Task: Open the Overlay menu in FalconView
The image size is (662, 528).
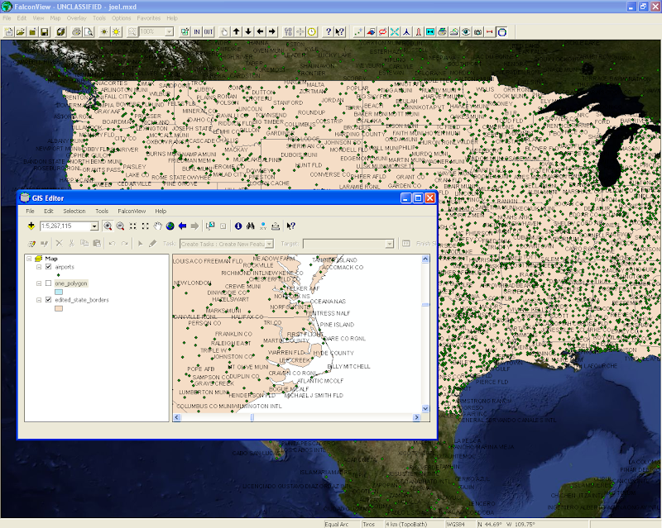Action: point(76,18)
